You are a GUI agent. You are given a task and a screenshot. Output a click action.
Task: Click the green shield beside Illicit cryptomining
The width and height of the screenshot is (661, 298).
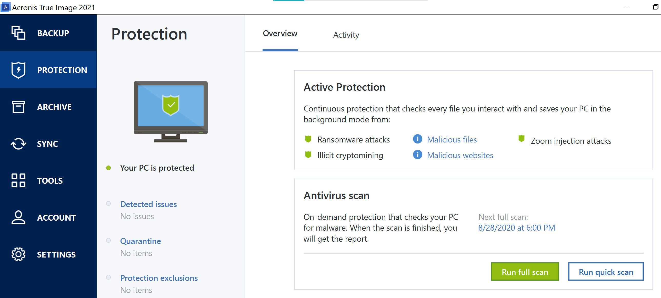point(308,155)
